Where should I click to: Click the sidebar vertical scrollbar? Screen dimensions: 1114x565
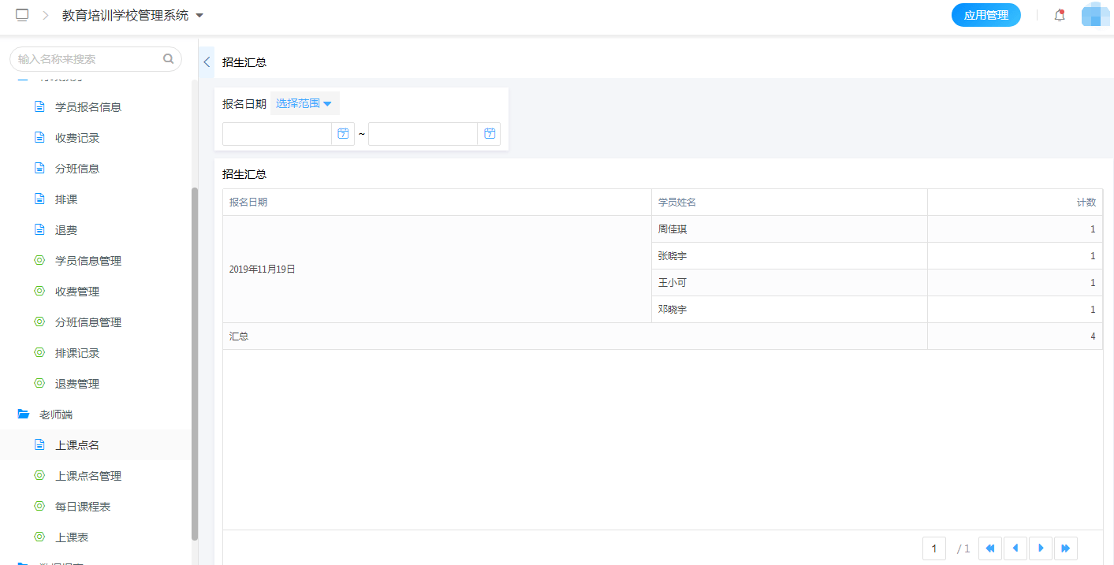(x=195, y=362)
